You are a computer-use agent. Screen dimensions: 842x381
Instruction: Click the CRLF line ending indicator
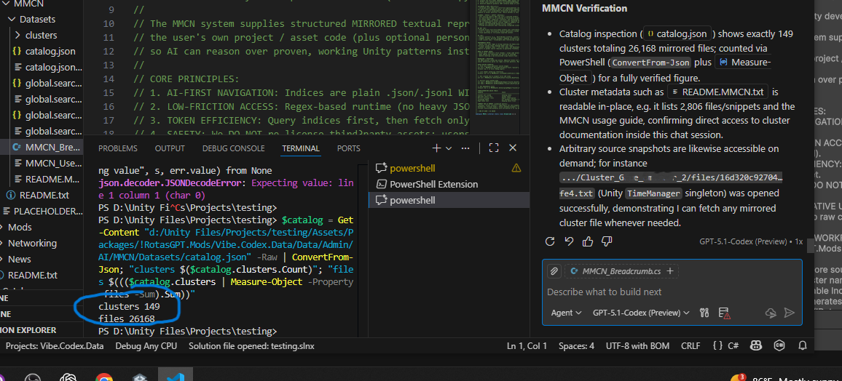[690, 345]
